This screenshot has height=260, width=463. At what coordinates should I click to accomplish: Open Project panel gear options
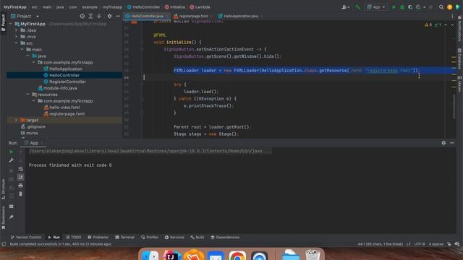pyautogui.click(x=109, y=16)
